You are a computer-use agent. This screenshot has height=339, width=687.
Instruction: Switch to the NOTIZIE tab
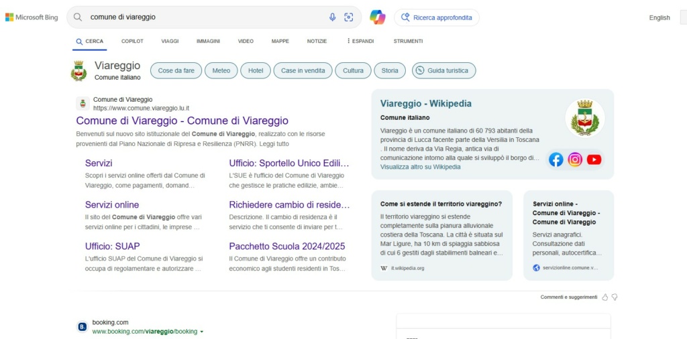pos(317,41)
